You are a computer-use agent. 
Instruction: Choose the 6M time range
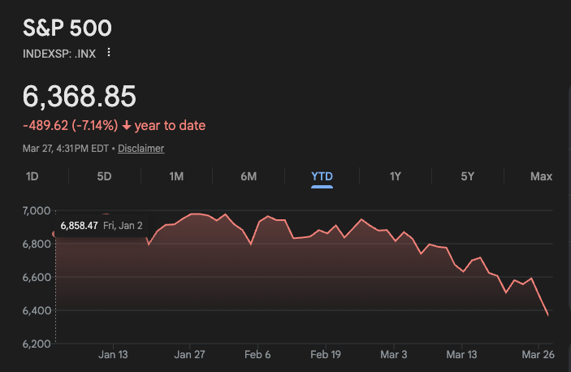click(x=249, y=176)
